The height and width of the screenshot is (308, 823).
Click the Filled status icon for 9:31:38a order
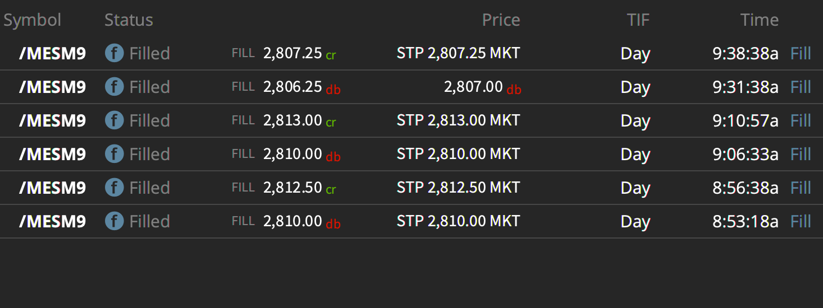point(114,87)
